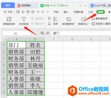The width and height of the screenshot is (111, 98).
Task: Select cell B1 containing 姓名
Action: point(35,45)
